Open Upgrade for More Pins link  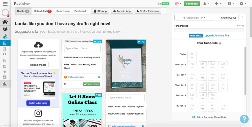pyautogui.click(x=217, y=36)
